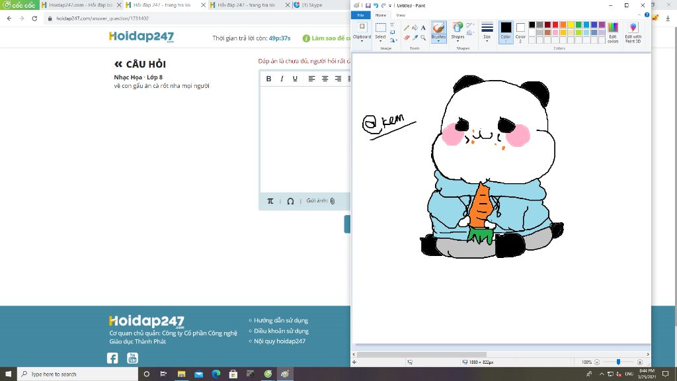Open the shape Outline dropdown
677x381 pixels.
(470, 26)
